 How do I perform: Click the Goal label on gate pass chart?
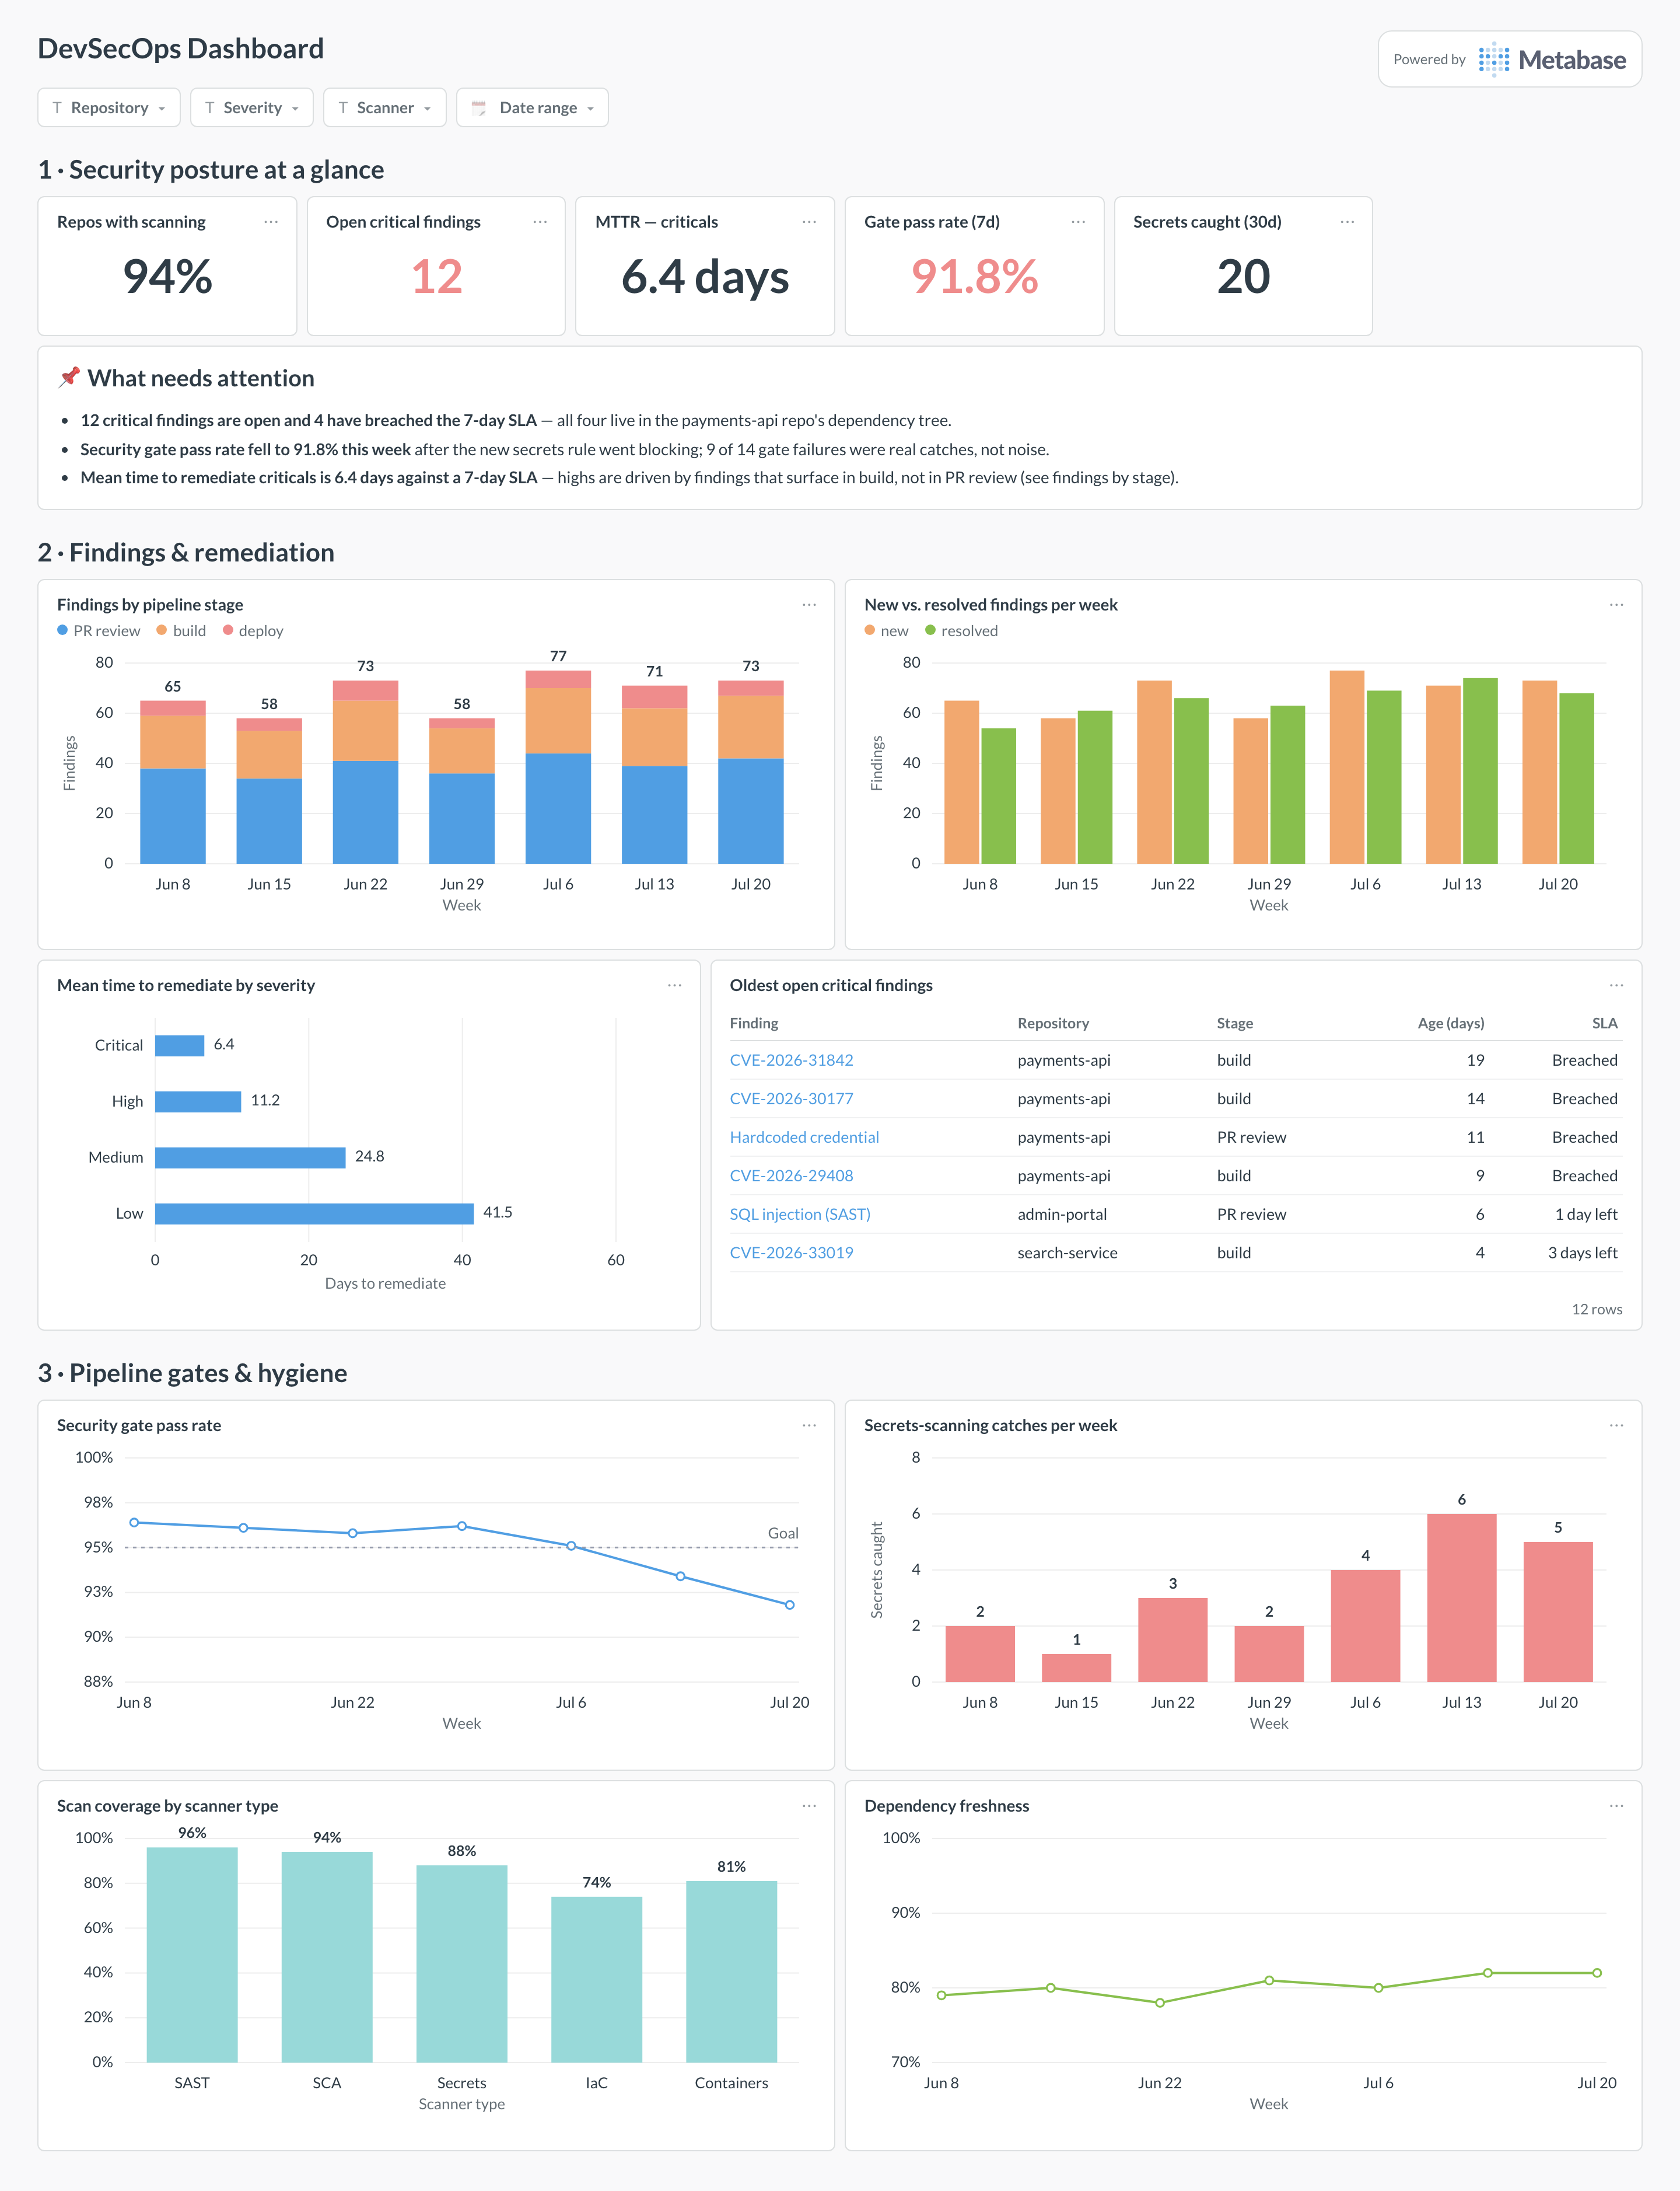[x=783, y=1533]
